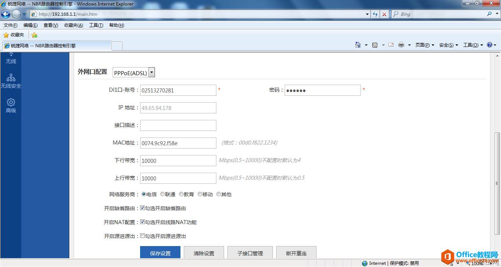Click the Internet zone globe in status bar
The height and width of the screenshot is (267, 501).
coord(365,263)
